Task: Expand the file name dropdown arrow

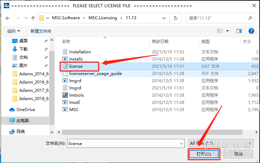Action: (x=181, y=144)
